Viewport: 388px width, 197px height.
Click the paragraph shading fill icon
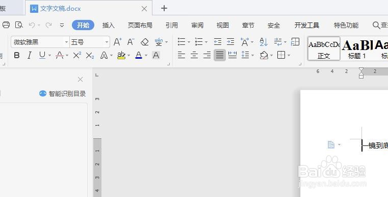click(264, 55)
